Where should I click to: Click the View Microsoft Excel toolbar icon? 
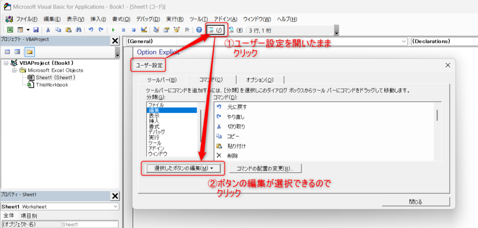tap(10, 30)
